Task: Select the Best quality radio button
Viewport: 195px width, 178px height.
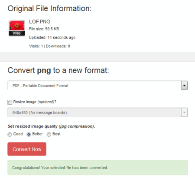Action: [49, 135]
